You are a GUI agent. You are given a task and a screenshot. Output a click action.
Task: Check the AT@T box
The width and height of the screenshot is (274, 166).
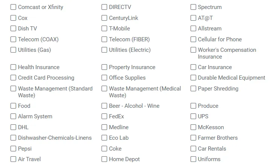click(x=194, y=18)
